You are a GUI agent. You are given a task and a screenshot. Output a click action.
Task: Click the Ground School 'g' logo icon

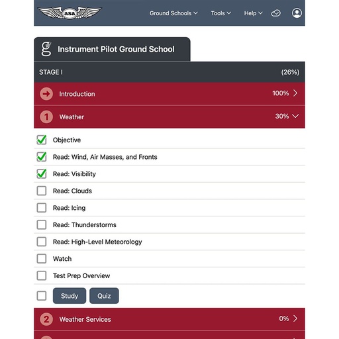pyautogui.click(x=46, y=49)
